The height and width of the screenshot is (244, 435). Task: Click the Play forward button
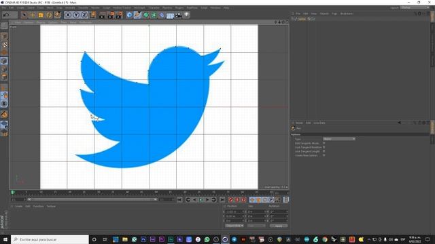201,200
